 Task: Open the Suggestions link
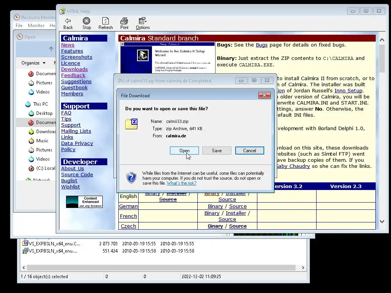76,82
